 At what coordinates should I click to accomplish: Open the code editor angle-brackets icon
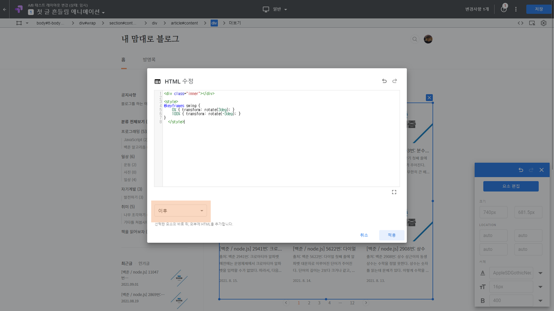(x=521, y=23)
